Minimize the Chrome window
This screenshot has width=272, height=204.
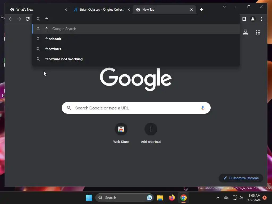[237, 7]
